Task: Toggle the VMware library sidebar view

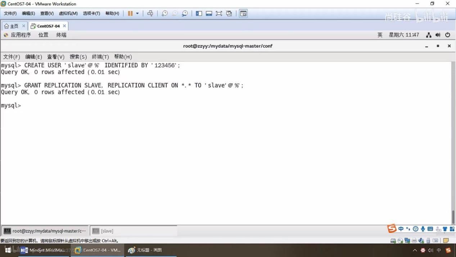Action: (199, 13)
